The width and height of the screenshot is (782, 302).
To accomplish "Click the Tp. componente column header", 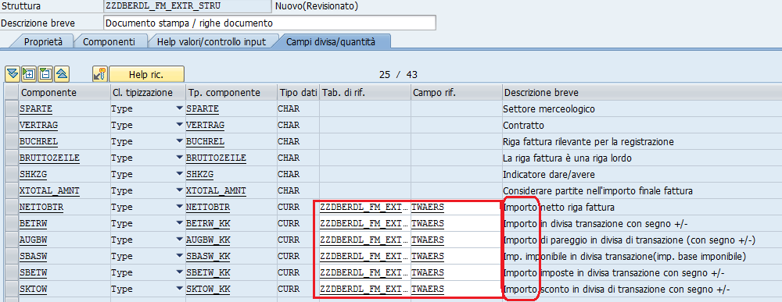I will click(231, 93).
